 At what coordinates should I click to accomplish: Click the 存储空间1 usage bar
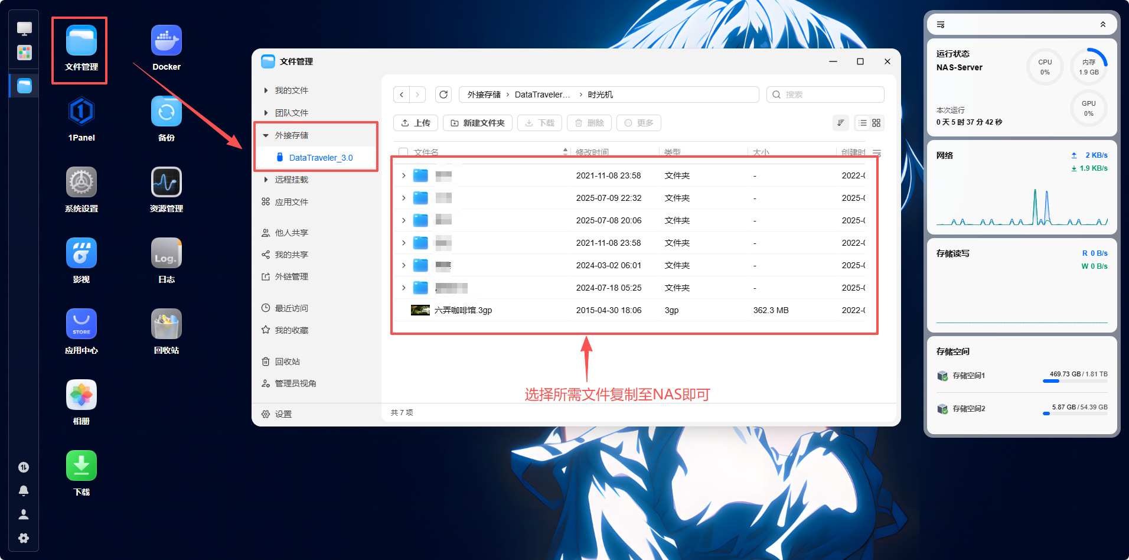point(1075,381)
